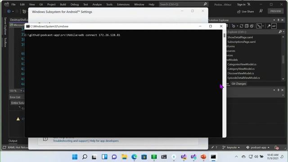288x162 pixels.
Task: Click the PREVIEW badge button
Action: pos(275,11)
